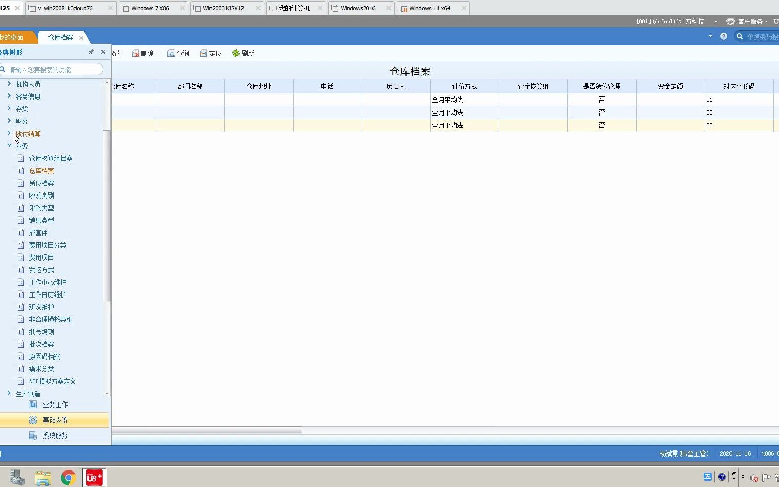Click the sidebar scroll down arrow

(107, 393)
